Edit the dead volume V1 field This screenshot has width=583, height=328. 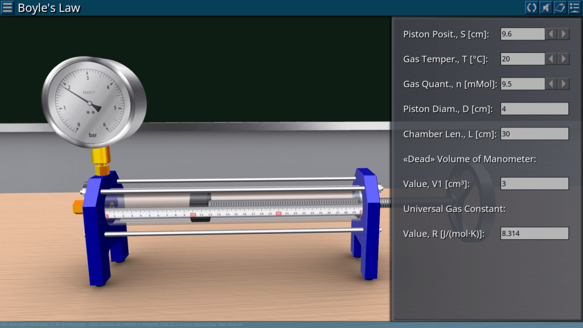tap(534, 183)
